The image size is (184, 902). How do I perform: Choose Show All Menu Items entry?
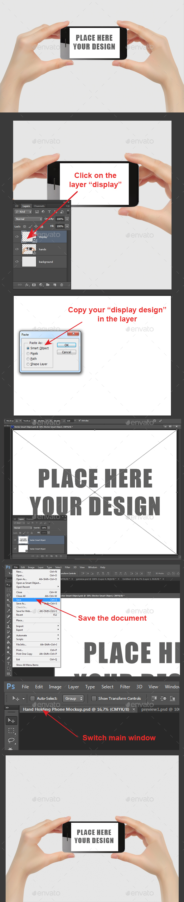pos(36,665)
